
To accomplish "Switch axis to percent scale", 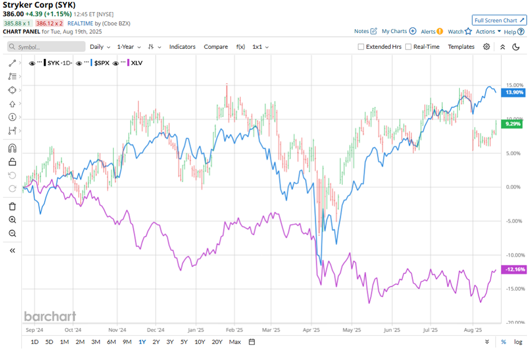I will point(503,342).
